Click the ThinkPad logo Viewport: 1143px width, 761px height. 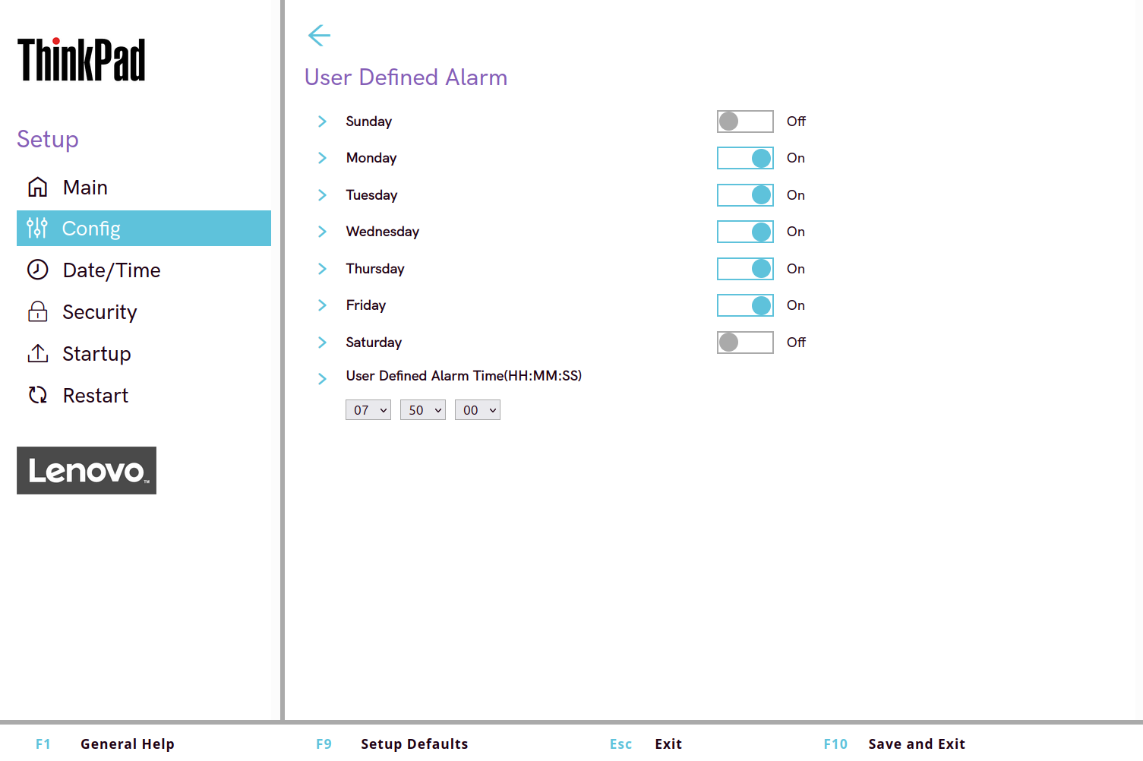tap(81, 59)
